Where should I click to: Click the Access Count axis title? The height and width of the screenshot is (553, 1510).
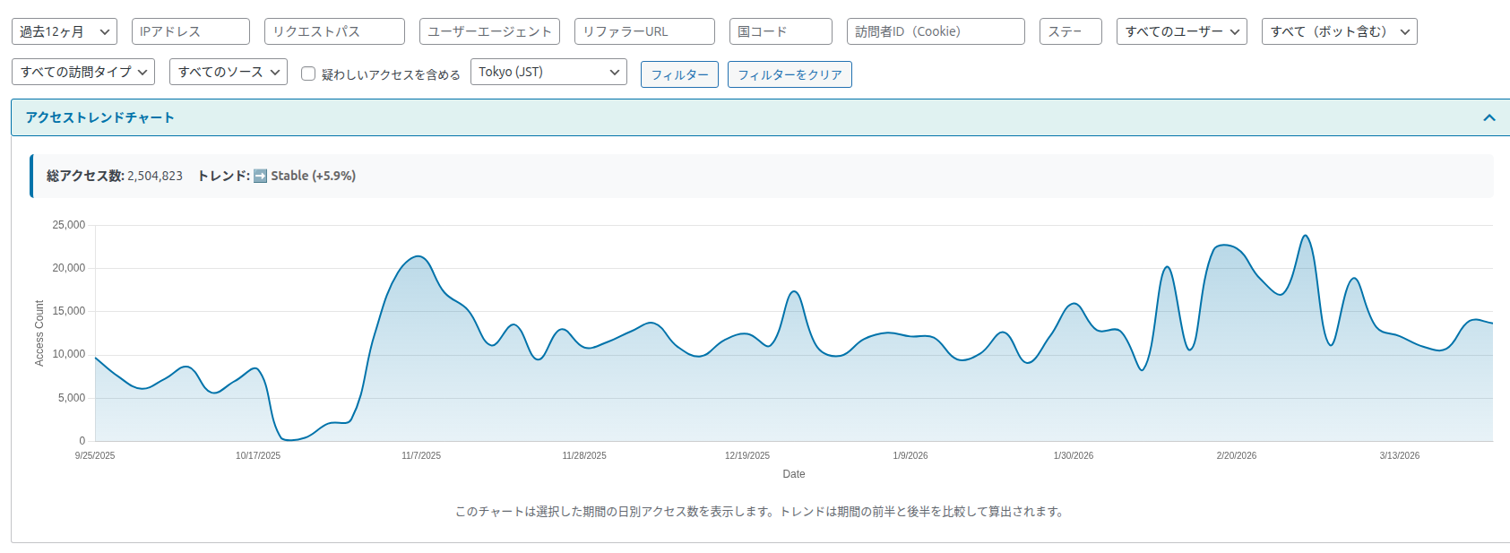point(39,333)
